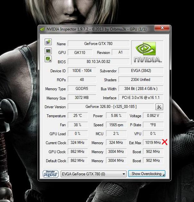Click the Current Clock value 324 MHz
This screenshot has height=202, width=194.
78,143
